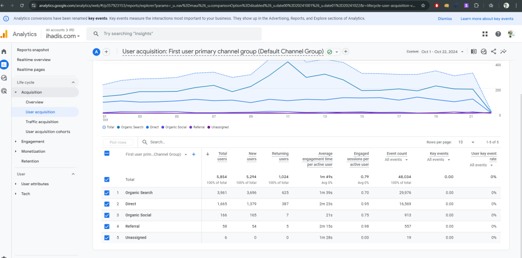Select Realtime overview in the sidebar
The image size is (522, 258).
[x=34, y=60]
